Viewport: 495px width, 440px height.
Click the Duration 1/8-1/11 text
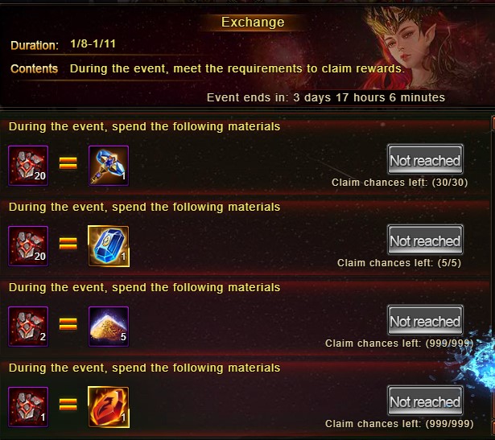coord(63,44)
